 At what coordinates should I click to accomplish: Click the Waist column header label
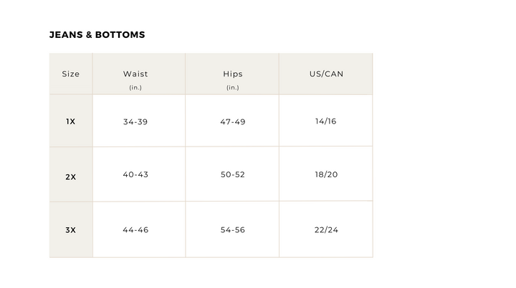[x=135, y=74]
